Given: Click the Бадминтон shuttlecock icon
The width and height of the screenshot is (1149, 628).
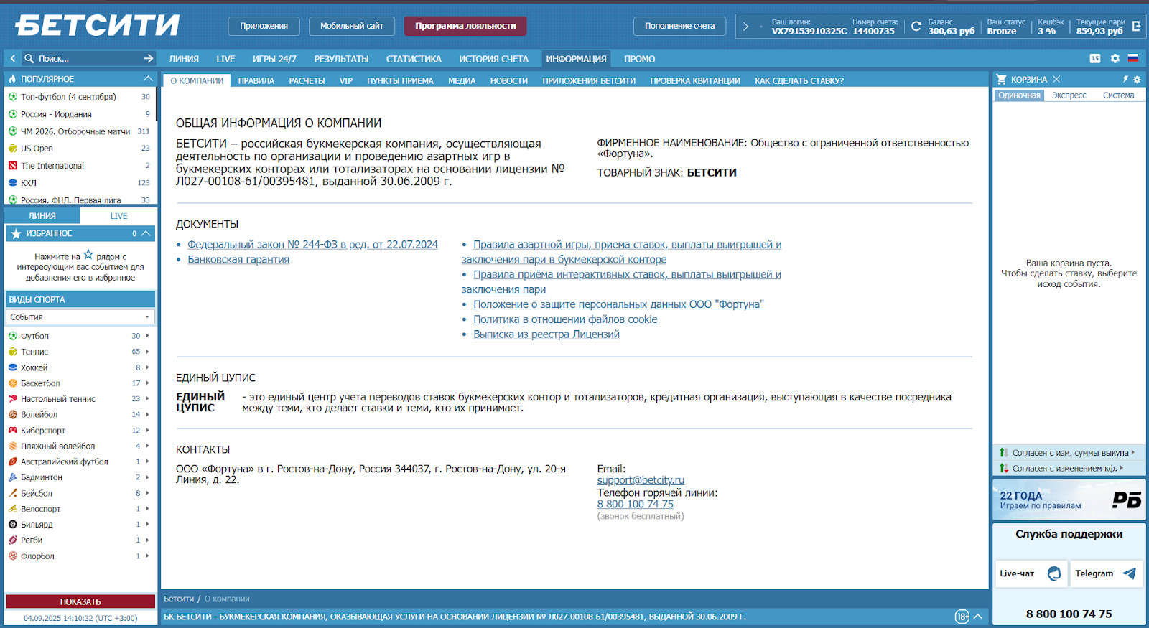Looking at the screenshot, I should point(13,477).
